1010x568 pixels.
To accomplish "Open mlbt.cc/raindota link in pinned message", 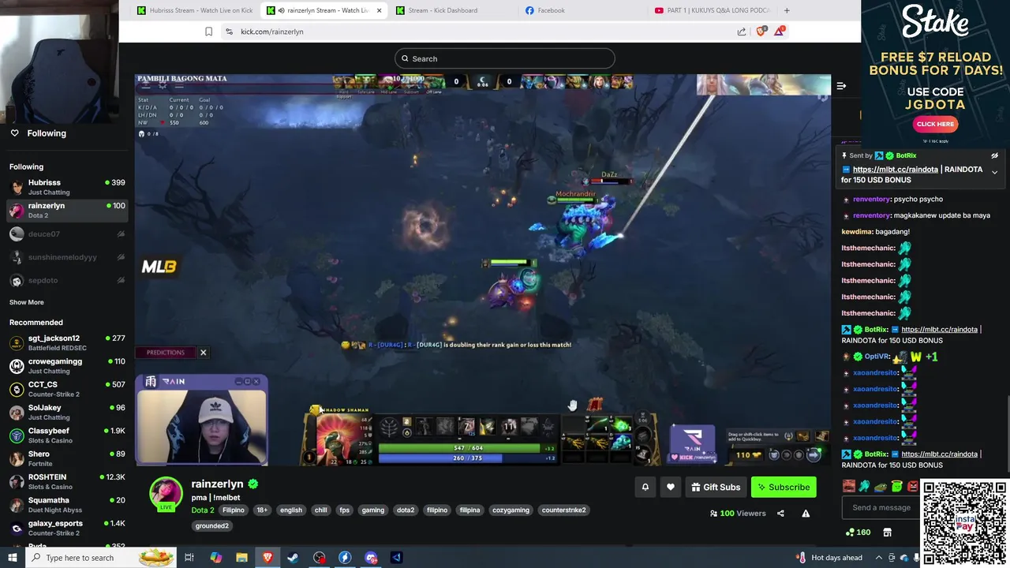I will point(896,169).
